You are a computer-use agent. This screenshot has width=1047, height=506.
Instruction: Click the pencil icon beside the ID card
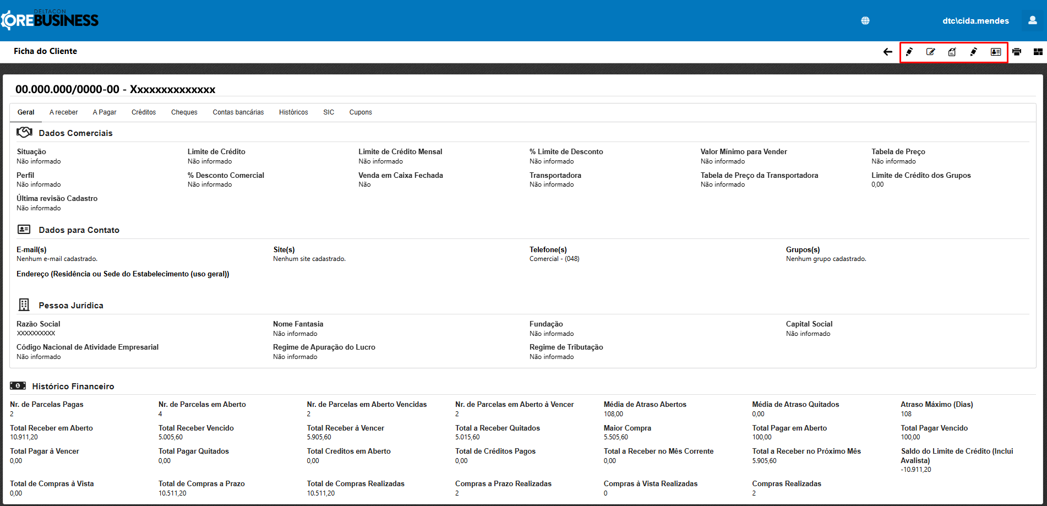[x=974, y=52]
